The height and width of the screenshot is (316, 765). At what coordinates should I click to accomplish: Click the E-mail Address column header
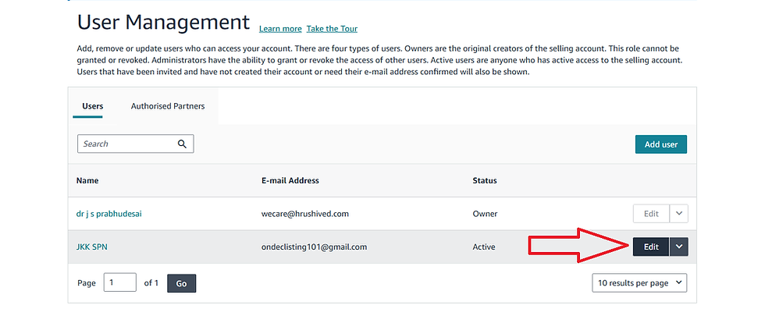coord(290,180)
